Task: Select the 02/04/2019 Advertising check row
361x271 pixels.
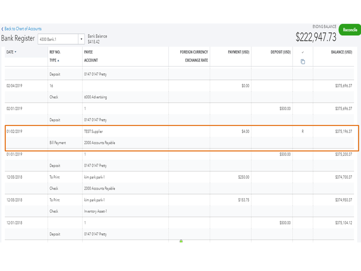Action: tap(108, 92)
